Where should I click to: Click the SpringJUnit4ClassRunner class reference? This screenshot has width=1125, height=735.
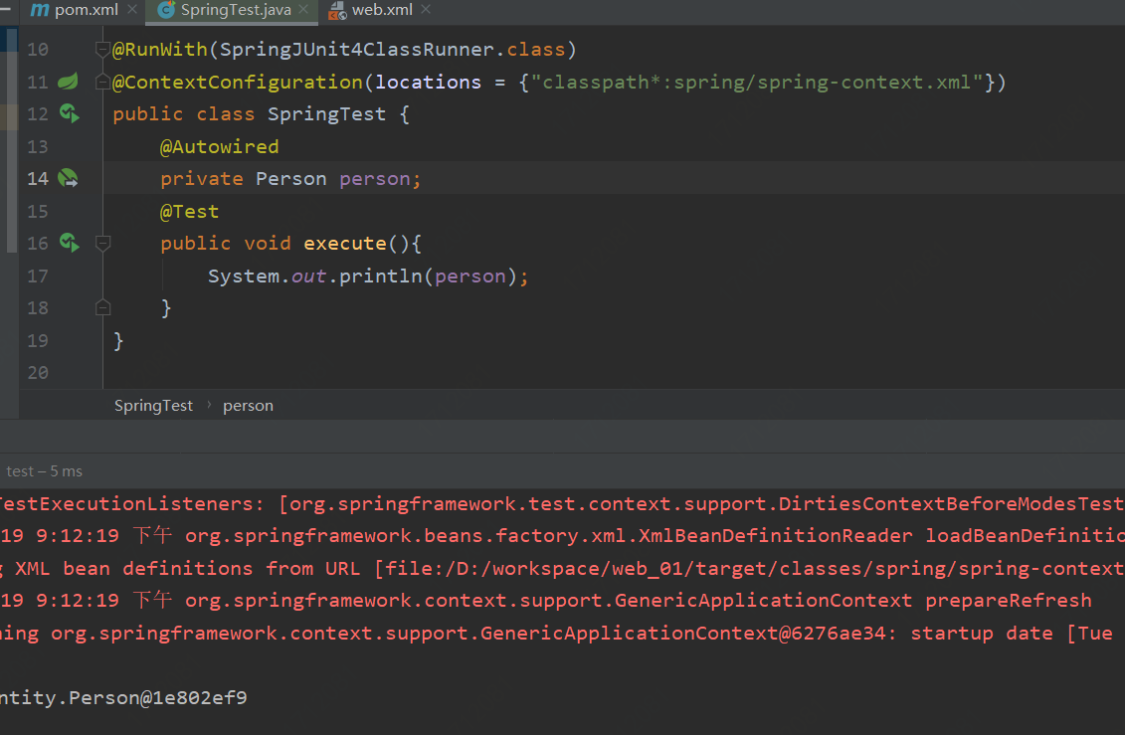tap(356, 50)
